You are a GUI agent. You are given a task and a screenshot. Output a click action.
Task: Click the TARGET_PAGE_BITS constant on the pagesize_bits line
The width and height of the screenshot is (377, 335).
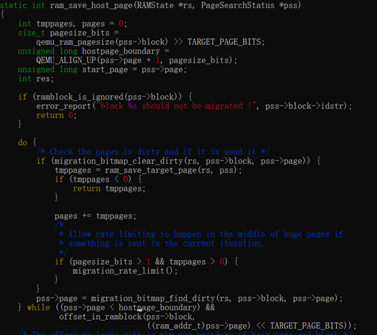(x=224, y=42)
